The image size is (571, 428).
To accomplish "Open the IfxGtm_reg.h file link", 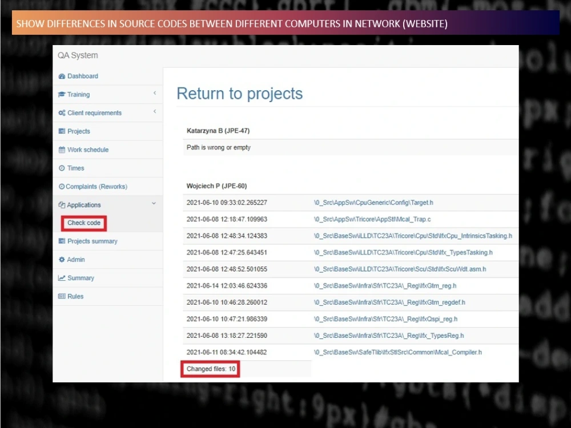I will 385,286.
